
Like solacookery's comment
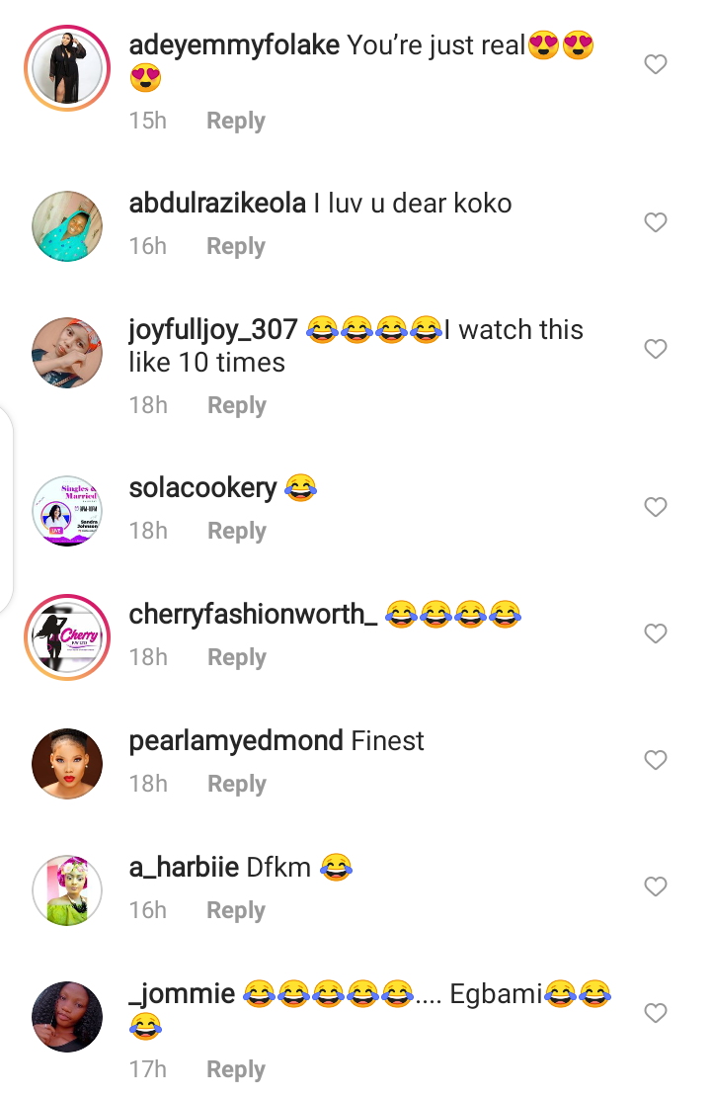(x=656, y=507)
